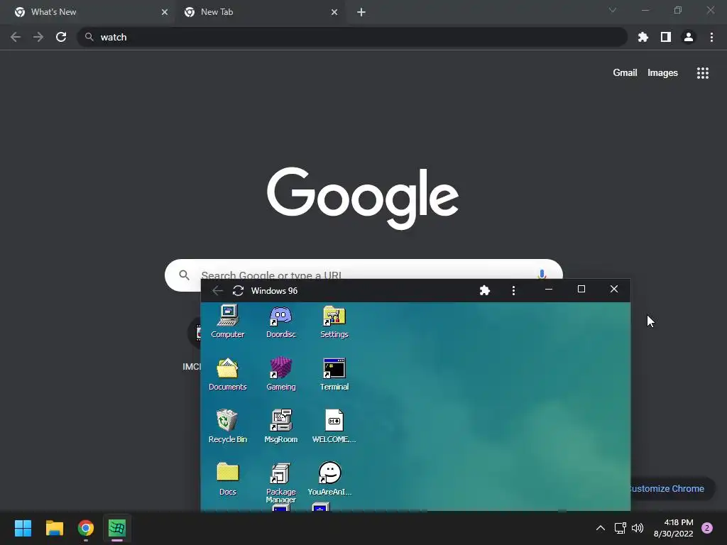The width and height of the screenshot is (727, 545).
Task: Open the Images link
Action: click(662, 73)
